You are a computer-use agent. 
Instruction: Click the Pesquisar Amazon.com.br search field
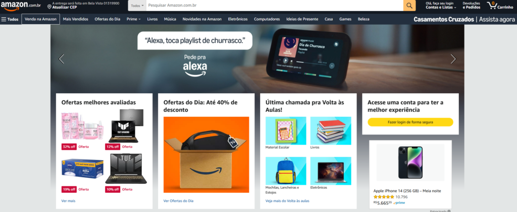tap(275, 6)
